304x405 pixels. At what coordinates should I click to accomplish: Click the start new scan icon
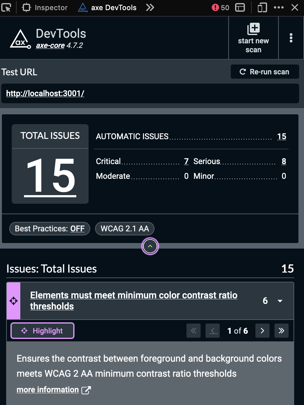click(x=253, y=29)
